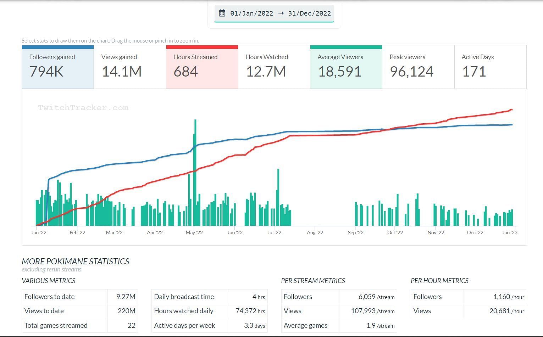This screenshot has height=337, width=543.
Task: Select the 'Followers to date' row label
Action: click(49, 297)
